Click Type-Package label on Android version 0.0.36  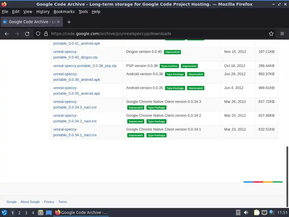pyautogui.click(x=175, y=74)
